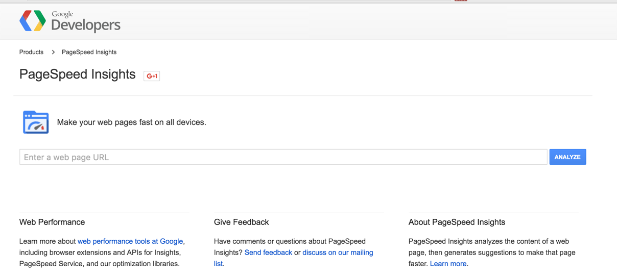Viewport: 617px width, 279px height.
Task: Follow the Send feedback link
Action: click(268, 252)
